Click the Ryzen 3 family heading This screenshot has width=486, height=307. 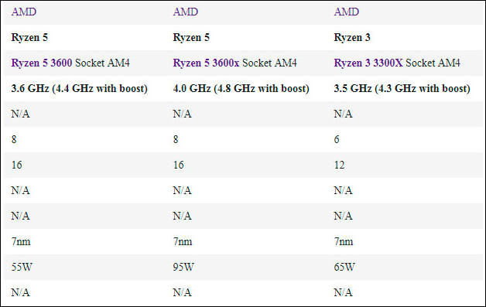pos(352,37)
